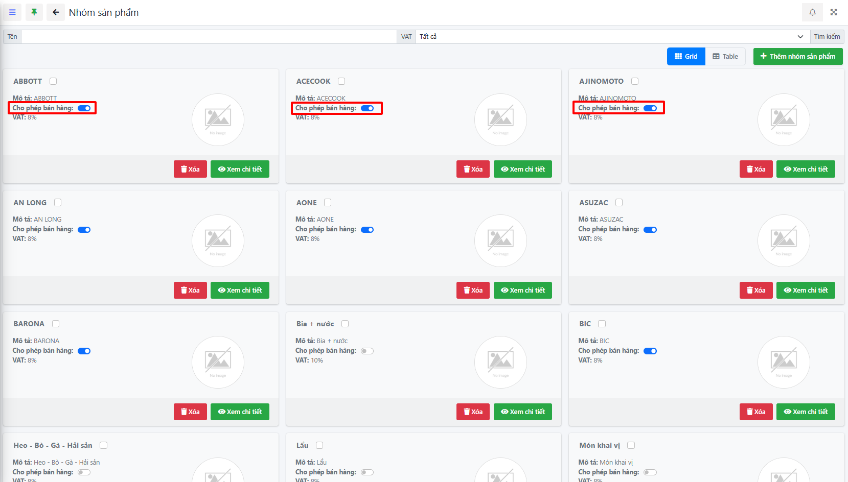Delete the BIC product group
Screen dimensions: 848x482
click(756, 412)
